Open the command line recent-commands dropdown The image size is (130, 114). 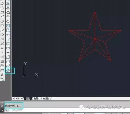click(8, 110)
